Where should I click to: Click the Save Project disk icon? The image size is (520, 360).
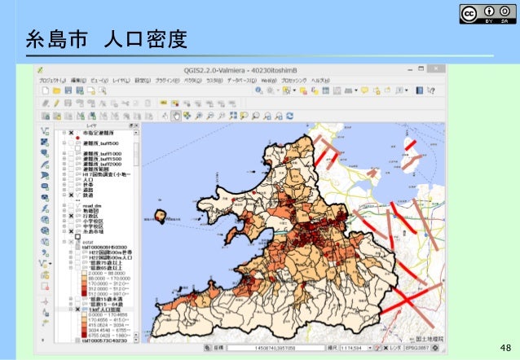[68, 90]
